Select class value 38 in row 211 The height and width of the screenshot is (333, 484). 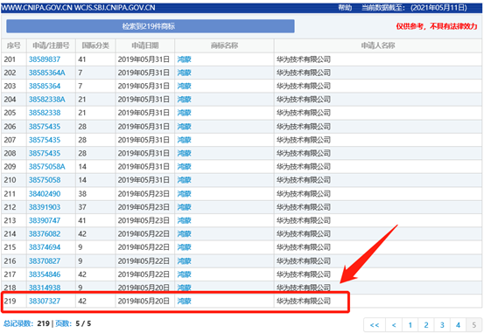click(82, 194)
